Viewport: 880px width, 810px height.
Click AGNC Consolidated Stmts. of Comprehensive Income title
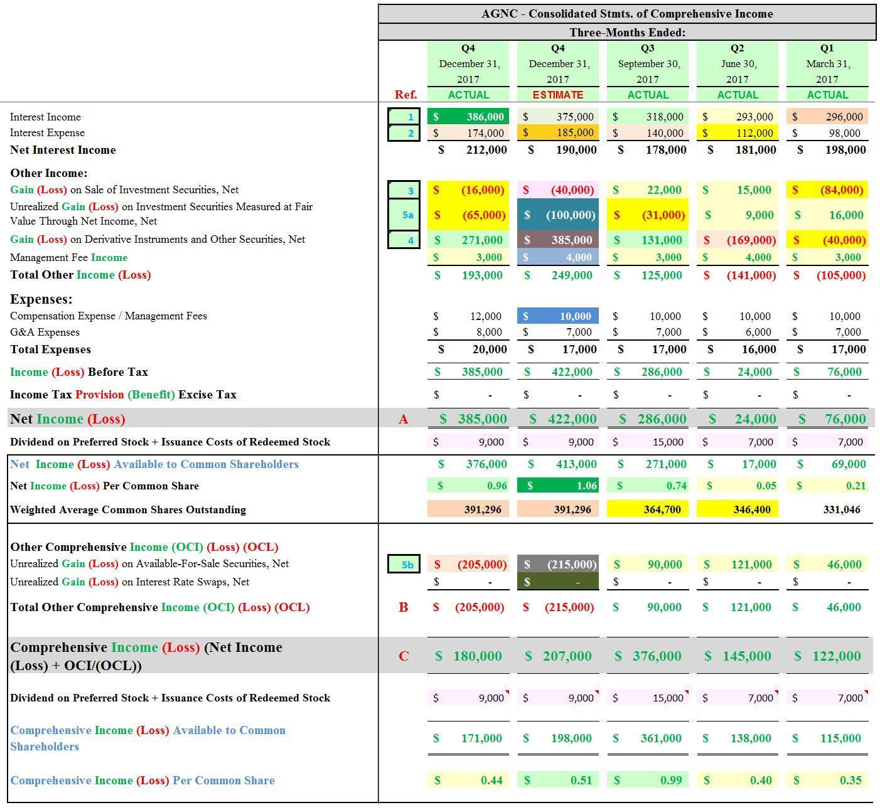pos(627,14)
